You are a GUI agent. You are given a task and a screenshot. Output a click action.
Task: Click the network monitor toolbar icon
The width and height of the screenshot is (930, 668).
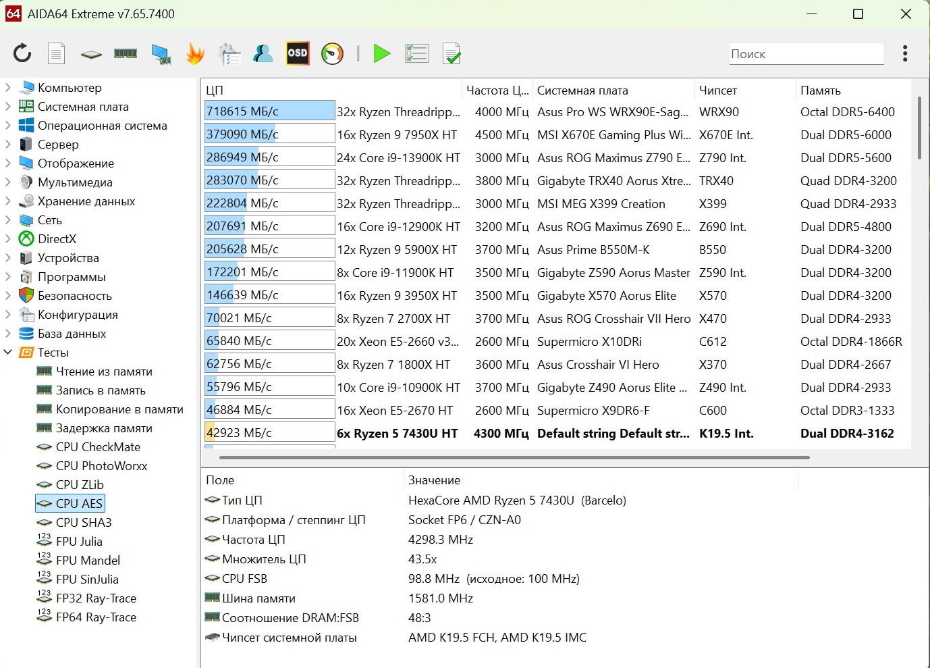161,53
